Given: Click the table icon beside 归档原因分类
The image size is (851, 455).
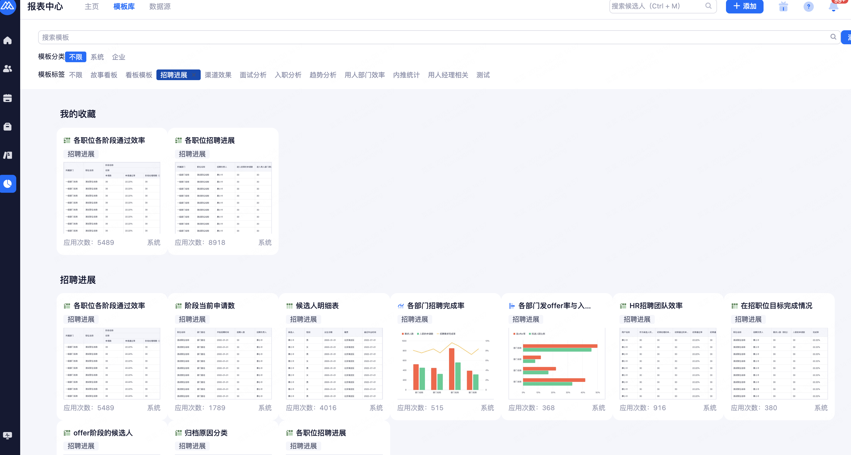Looking at the screenshot, I should (178, 433).
